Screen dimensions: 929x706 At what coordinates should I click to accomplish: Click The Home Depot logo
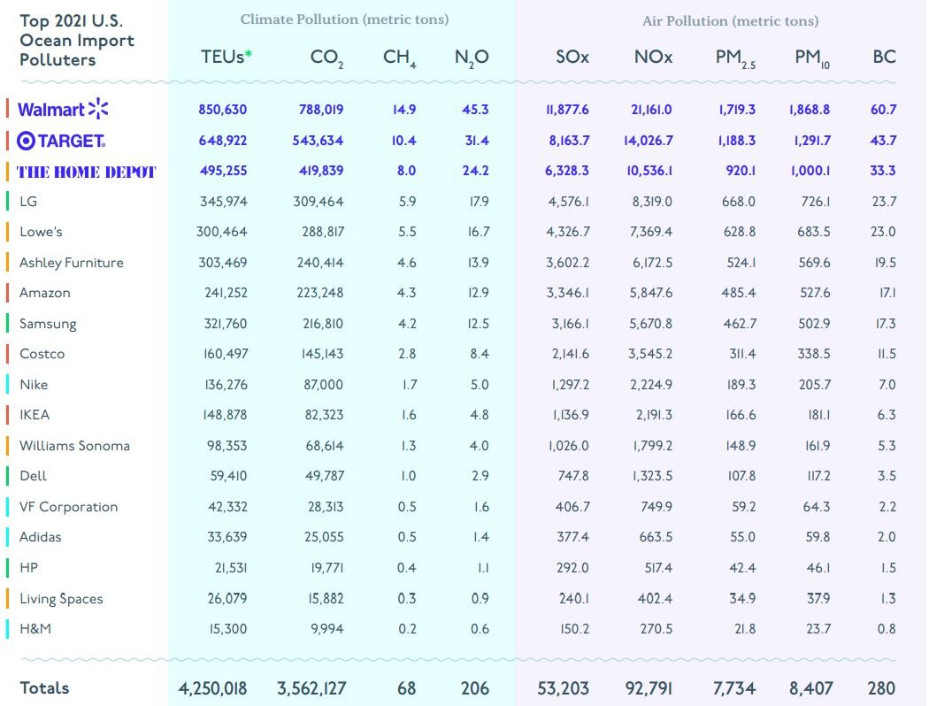click(86, 172)
